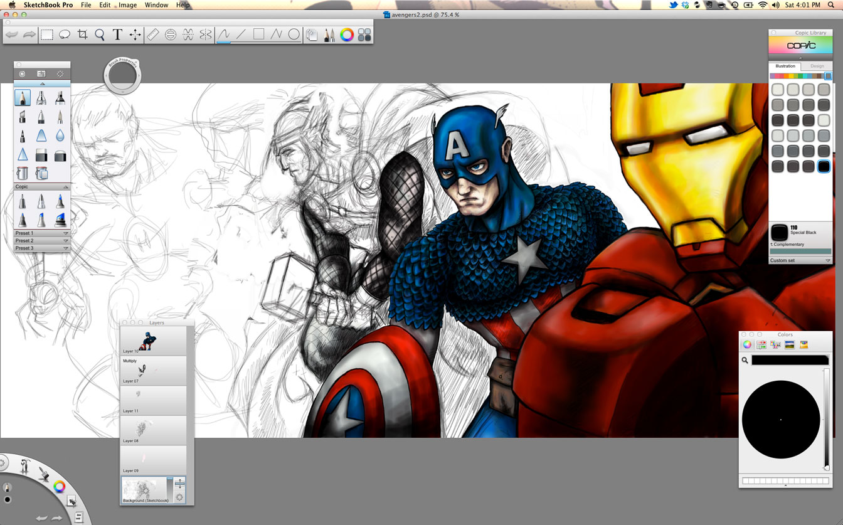Image resolution: width=843 pixels, height=525 pixels.
Task: Activate the Text tool
Action: pos(117,35)
